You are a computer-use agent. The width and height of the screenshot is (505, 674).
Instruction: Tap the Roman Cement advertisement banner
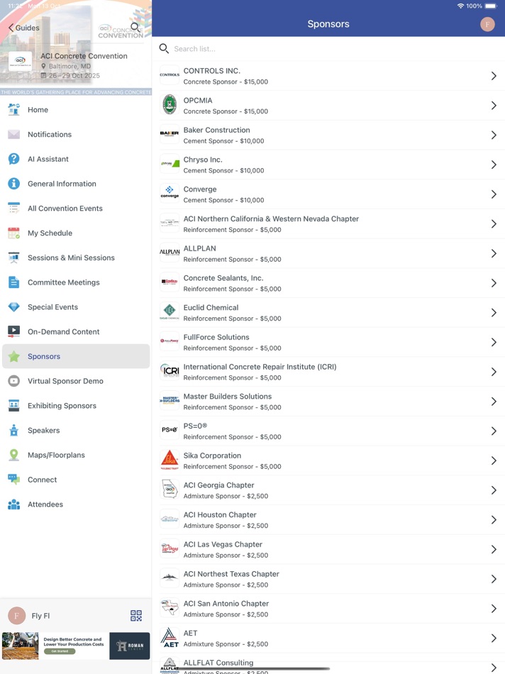(76, 646)
